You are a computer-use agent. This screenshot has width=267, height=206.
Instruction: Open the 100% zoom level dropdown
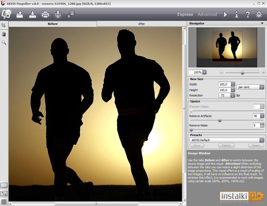click(x=204, y=72)
